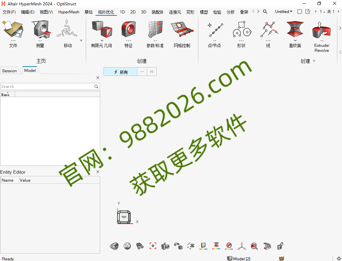Expand ribbon with right chevron at edge
This screenshot has width=342, height=261.
pyautogui.click(x=340, y=28)
